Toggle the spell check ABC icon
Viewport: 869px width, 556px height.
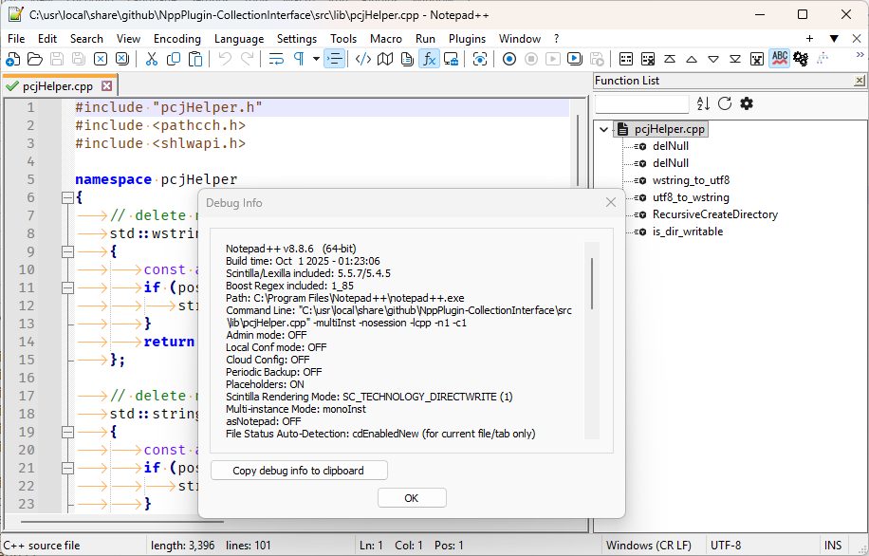[x=779, y=59]
